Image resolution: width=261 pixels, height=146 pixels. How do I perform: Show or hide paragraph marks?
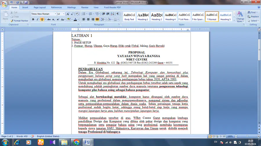(x=118, y=14)
